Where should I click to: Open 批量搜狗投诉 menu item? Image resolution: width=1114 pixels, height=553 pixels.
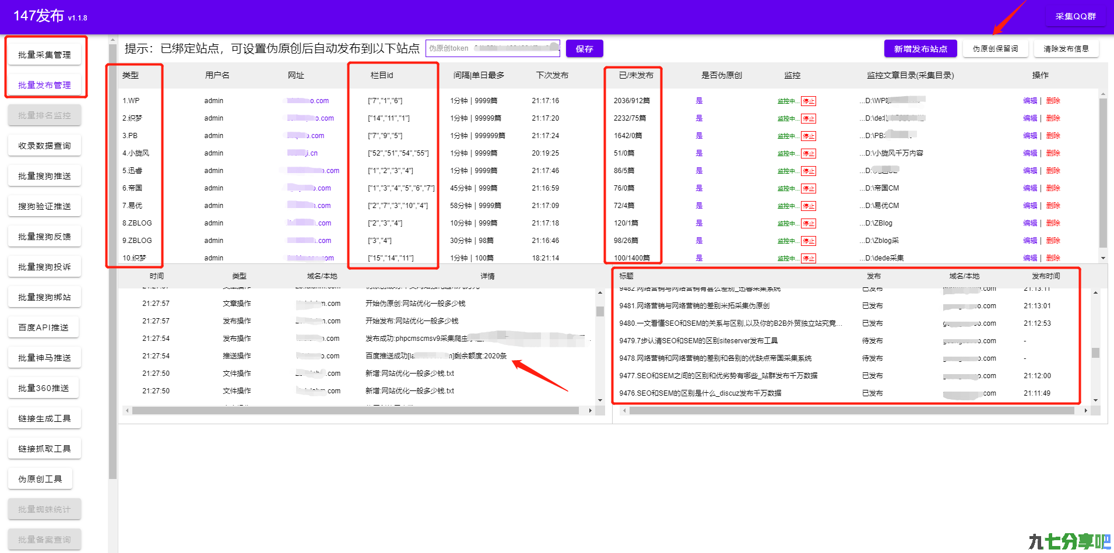click(x=44, y=267)
